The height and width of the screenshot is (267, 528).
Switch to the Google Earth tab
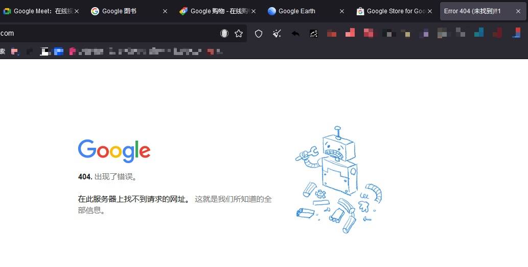click(307, 11)
